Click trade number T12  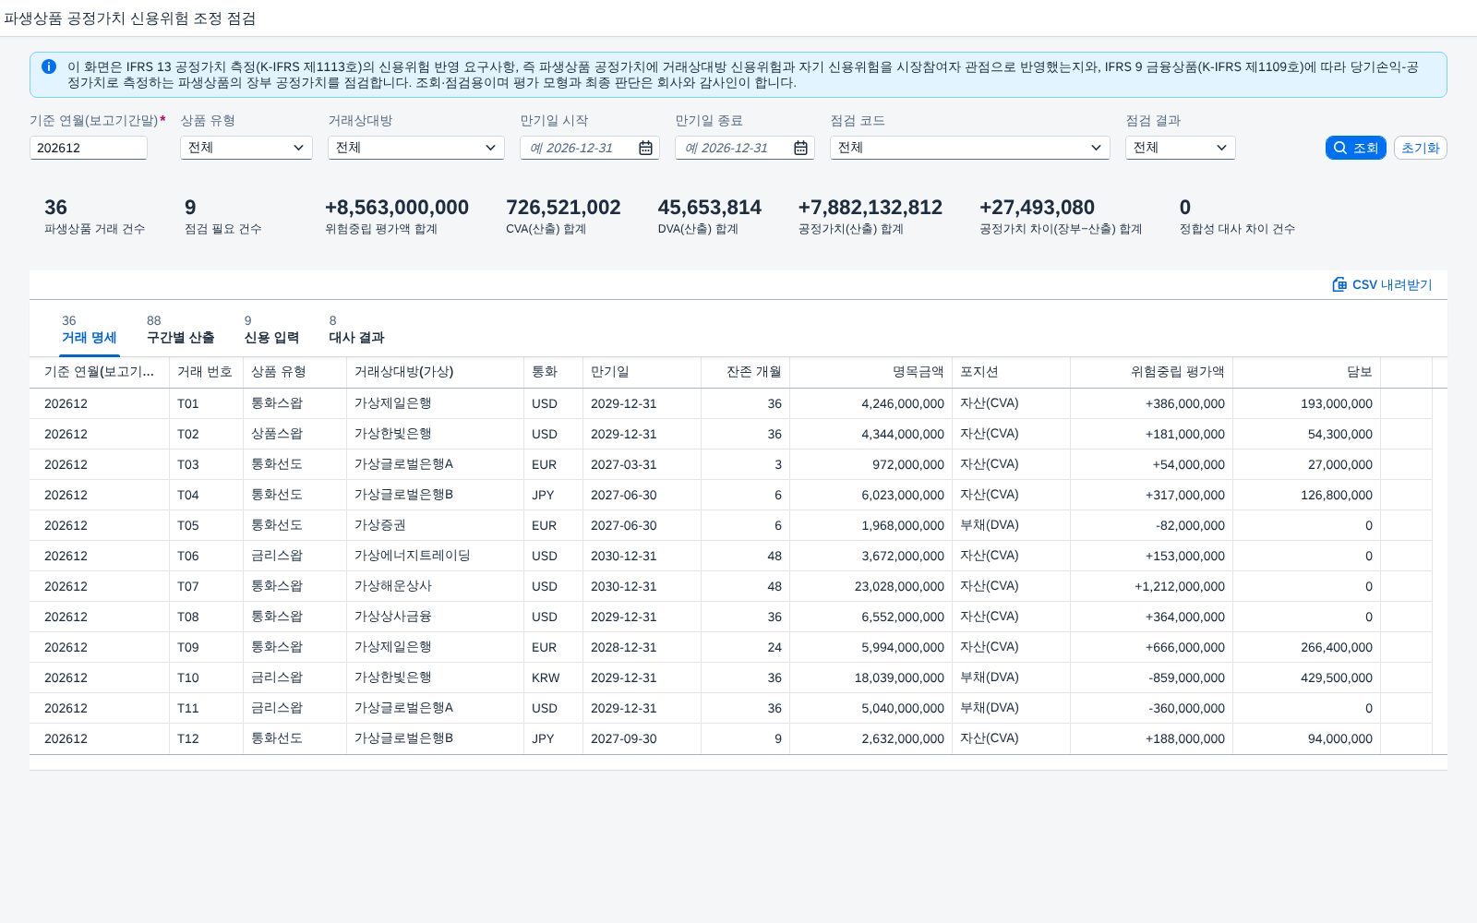click(188, 738)
